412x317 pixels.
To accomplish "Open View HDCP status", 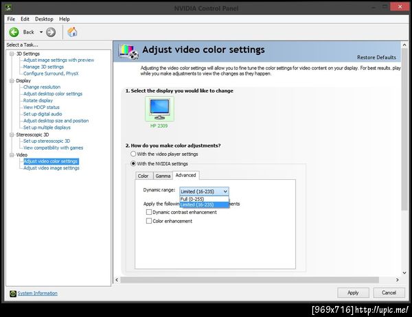I will click(41, 107).
